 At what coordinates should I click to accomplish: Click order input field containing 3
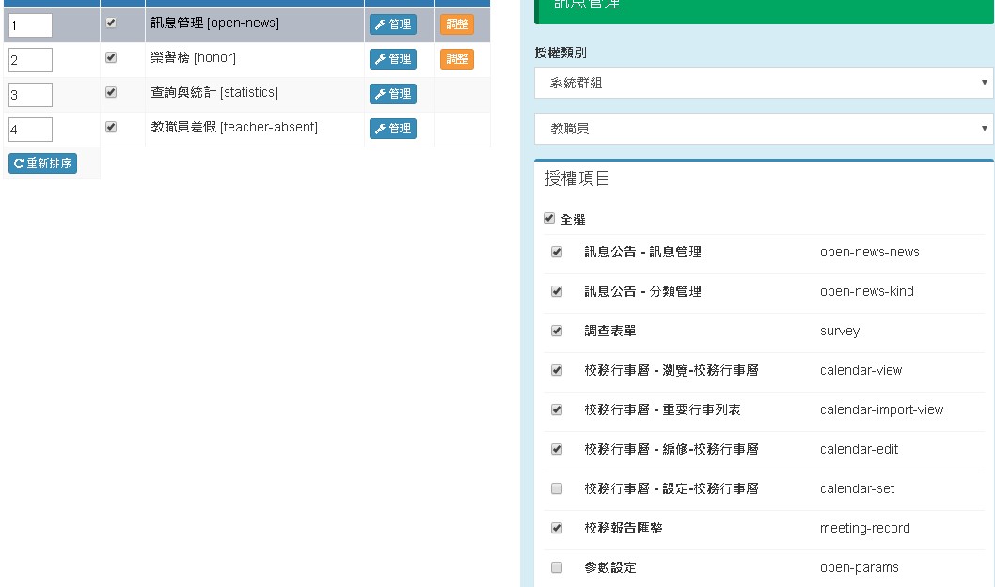[x=30, y=95]
